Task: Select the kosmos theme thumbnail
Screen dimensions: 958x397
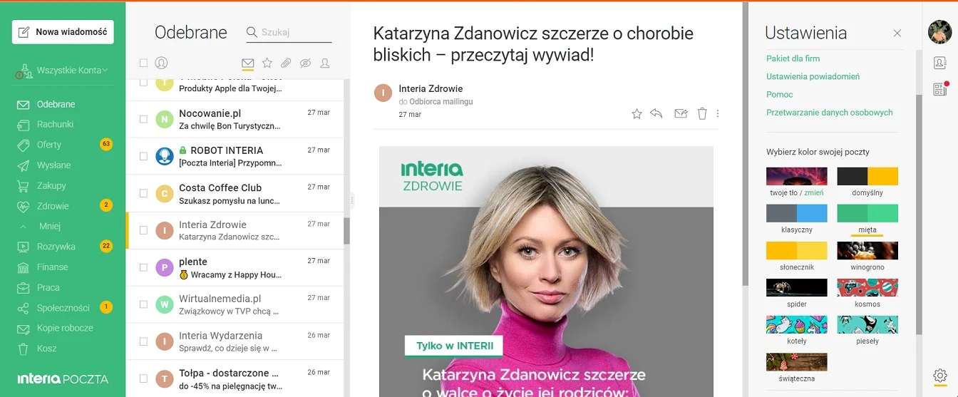Action: [867, 287]
